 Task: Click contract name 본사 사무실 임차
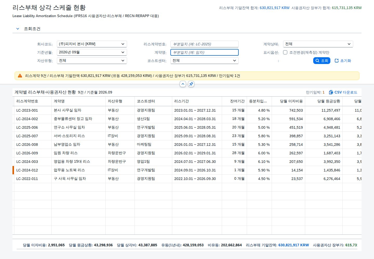pos(68,110)
